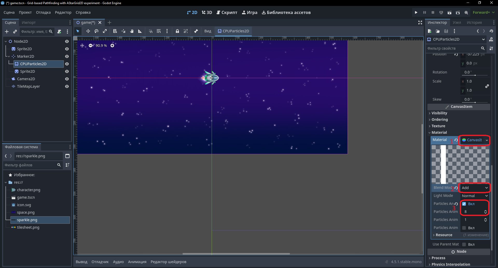Instantiate child scene via link icon

15,32
